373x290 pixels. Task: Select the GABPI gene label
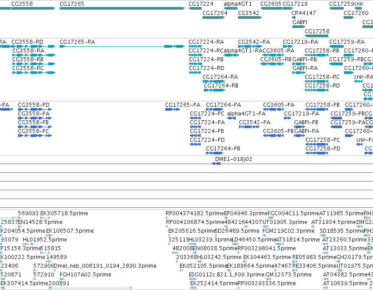300,22
